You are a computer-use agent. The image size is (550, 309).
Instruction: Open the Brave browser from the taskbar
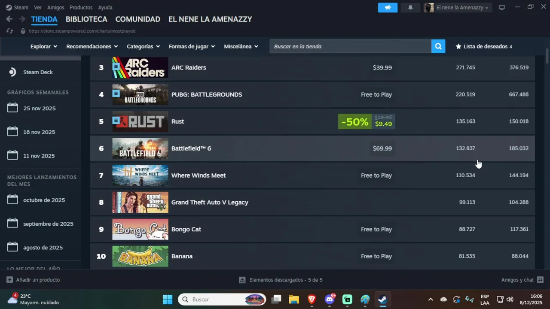pyautogui.click(x=312, y=299)
